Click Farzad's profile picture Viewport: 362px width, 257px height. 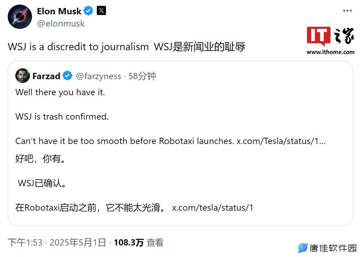coord(23,76)
